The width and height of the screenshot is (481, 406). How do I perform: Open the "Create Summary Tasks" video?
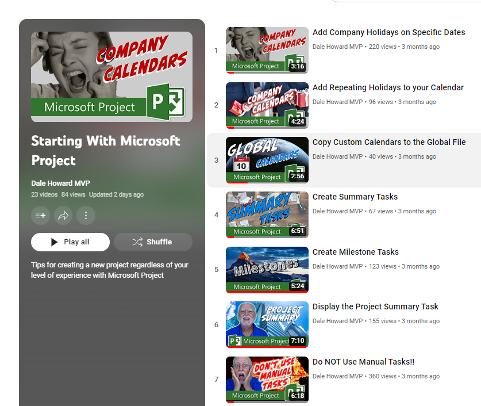tap(355, 197)
